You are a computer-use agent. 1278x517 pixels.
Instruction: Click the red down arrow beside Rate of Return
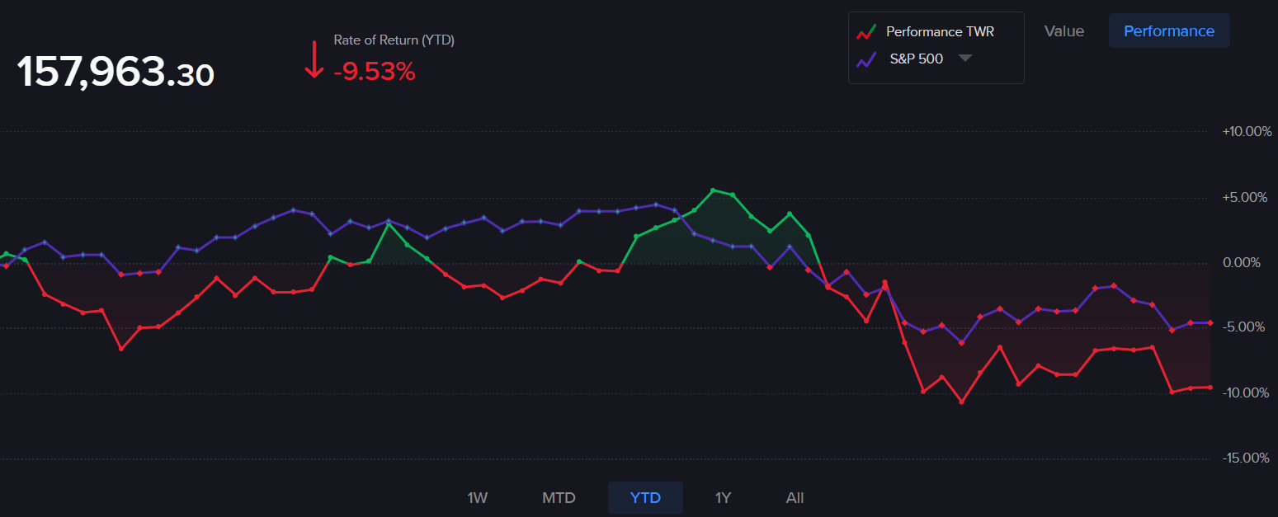coord(314,59)
